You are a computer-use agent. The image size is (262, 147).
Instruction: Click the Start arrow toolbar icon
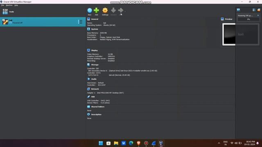[x=121, y=10]
